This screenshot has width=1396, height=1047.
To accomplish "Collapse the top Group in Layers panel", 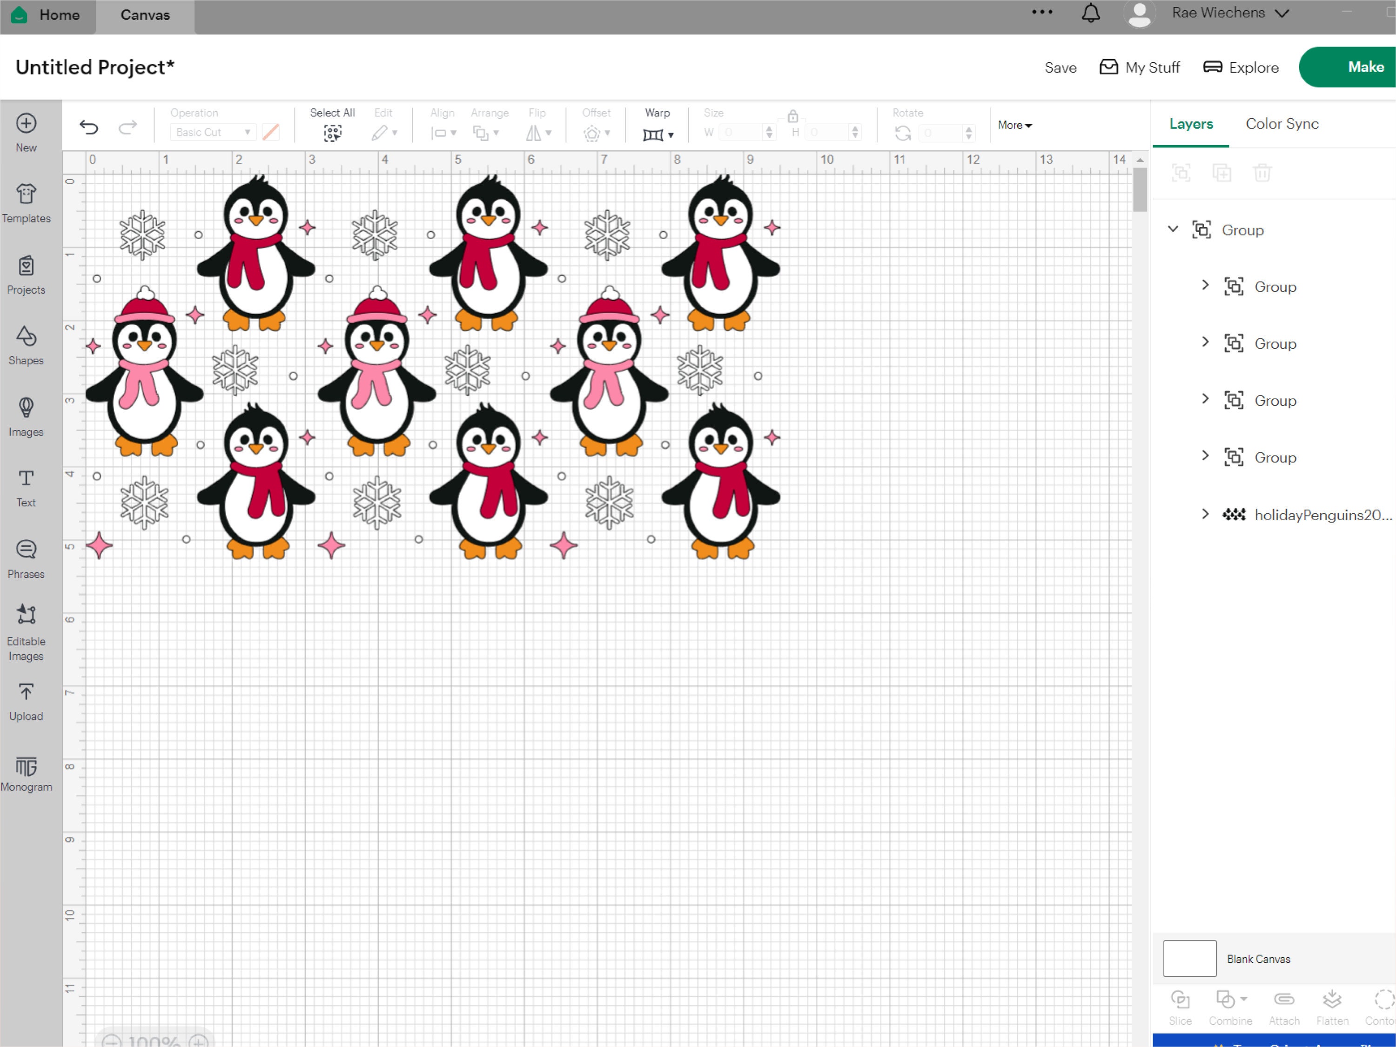I will pyautogui.click(x=1173, y=229).
